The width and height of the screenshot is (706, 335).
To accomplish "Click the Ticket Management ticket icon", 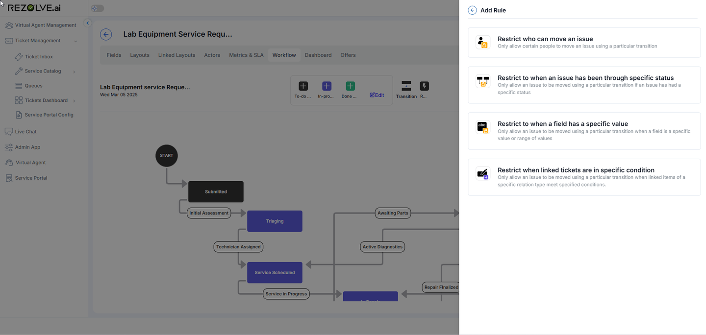I will [x=9, y=41].
